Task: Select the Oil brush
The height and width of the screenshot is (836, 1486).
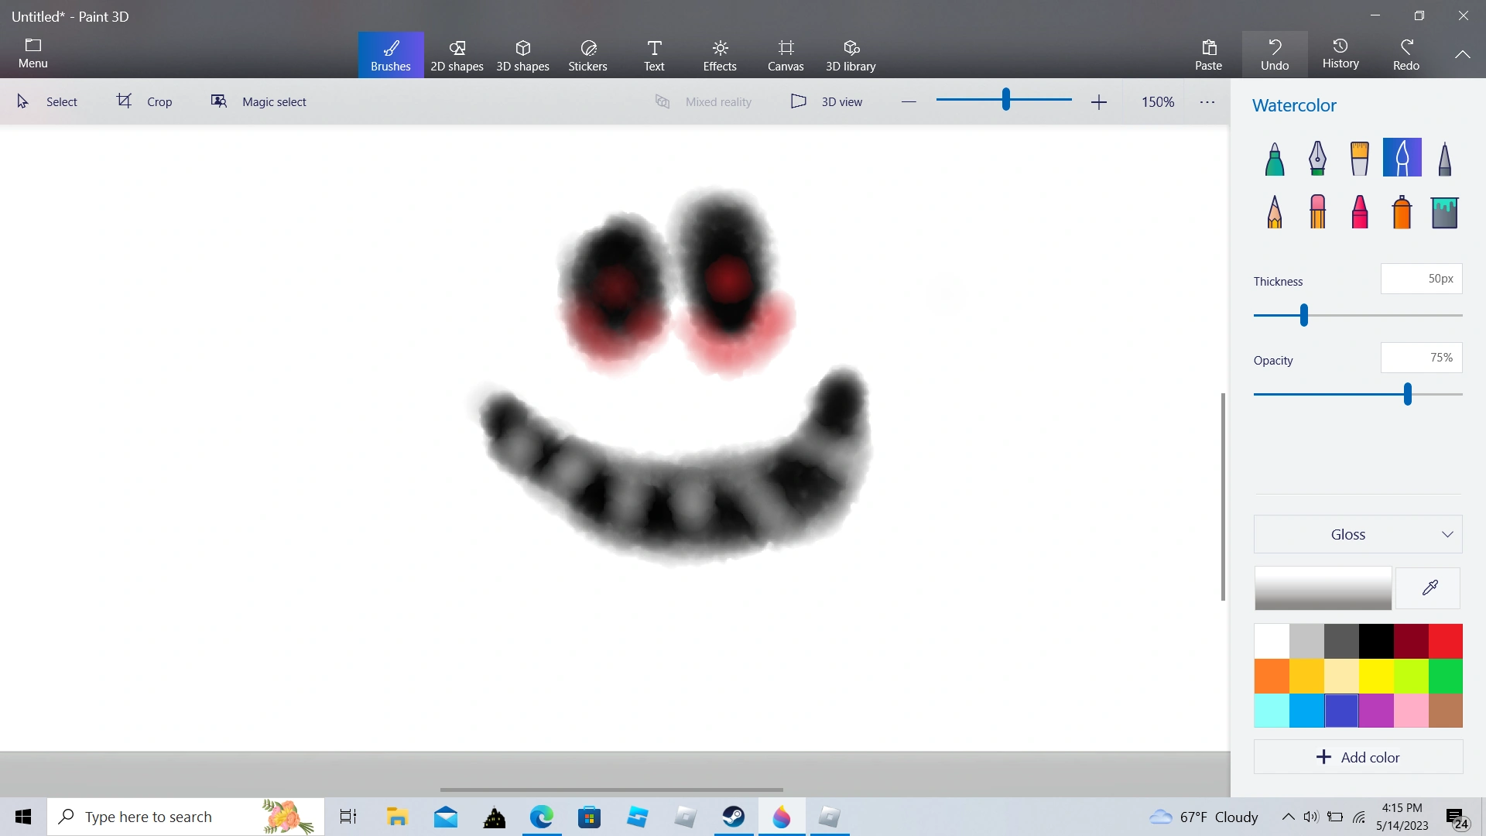Action: point(1359,159)
